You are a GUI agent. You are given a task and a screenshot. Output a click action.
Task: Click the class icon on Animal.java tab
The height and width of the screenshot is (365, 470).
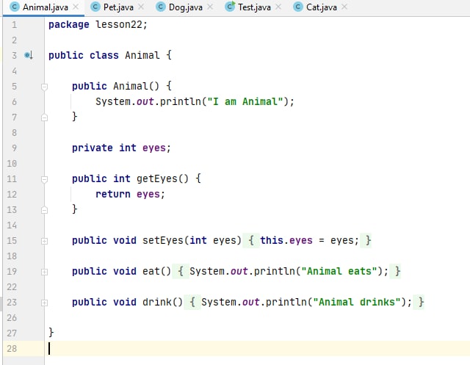click(x=15, y=7)
